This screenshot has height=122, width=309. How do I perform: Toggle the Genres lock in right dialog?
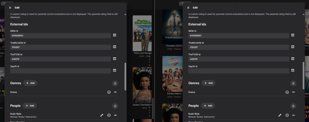(293, 83)
